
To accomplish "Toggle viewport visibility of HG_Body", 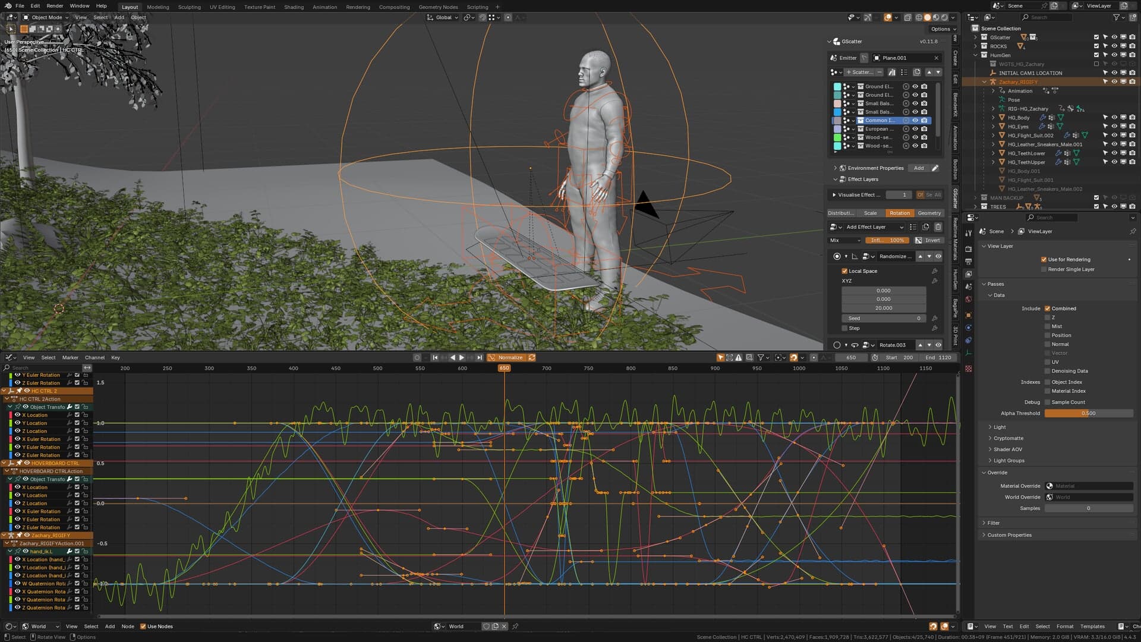I will [x=1114, y=118].
